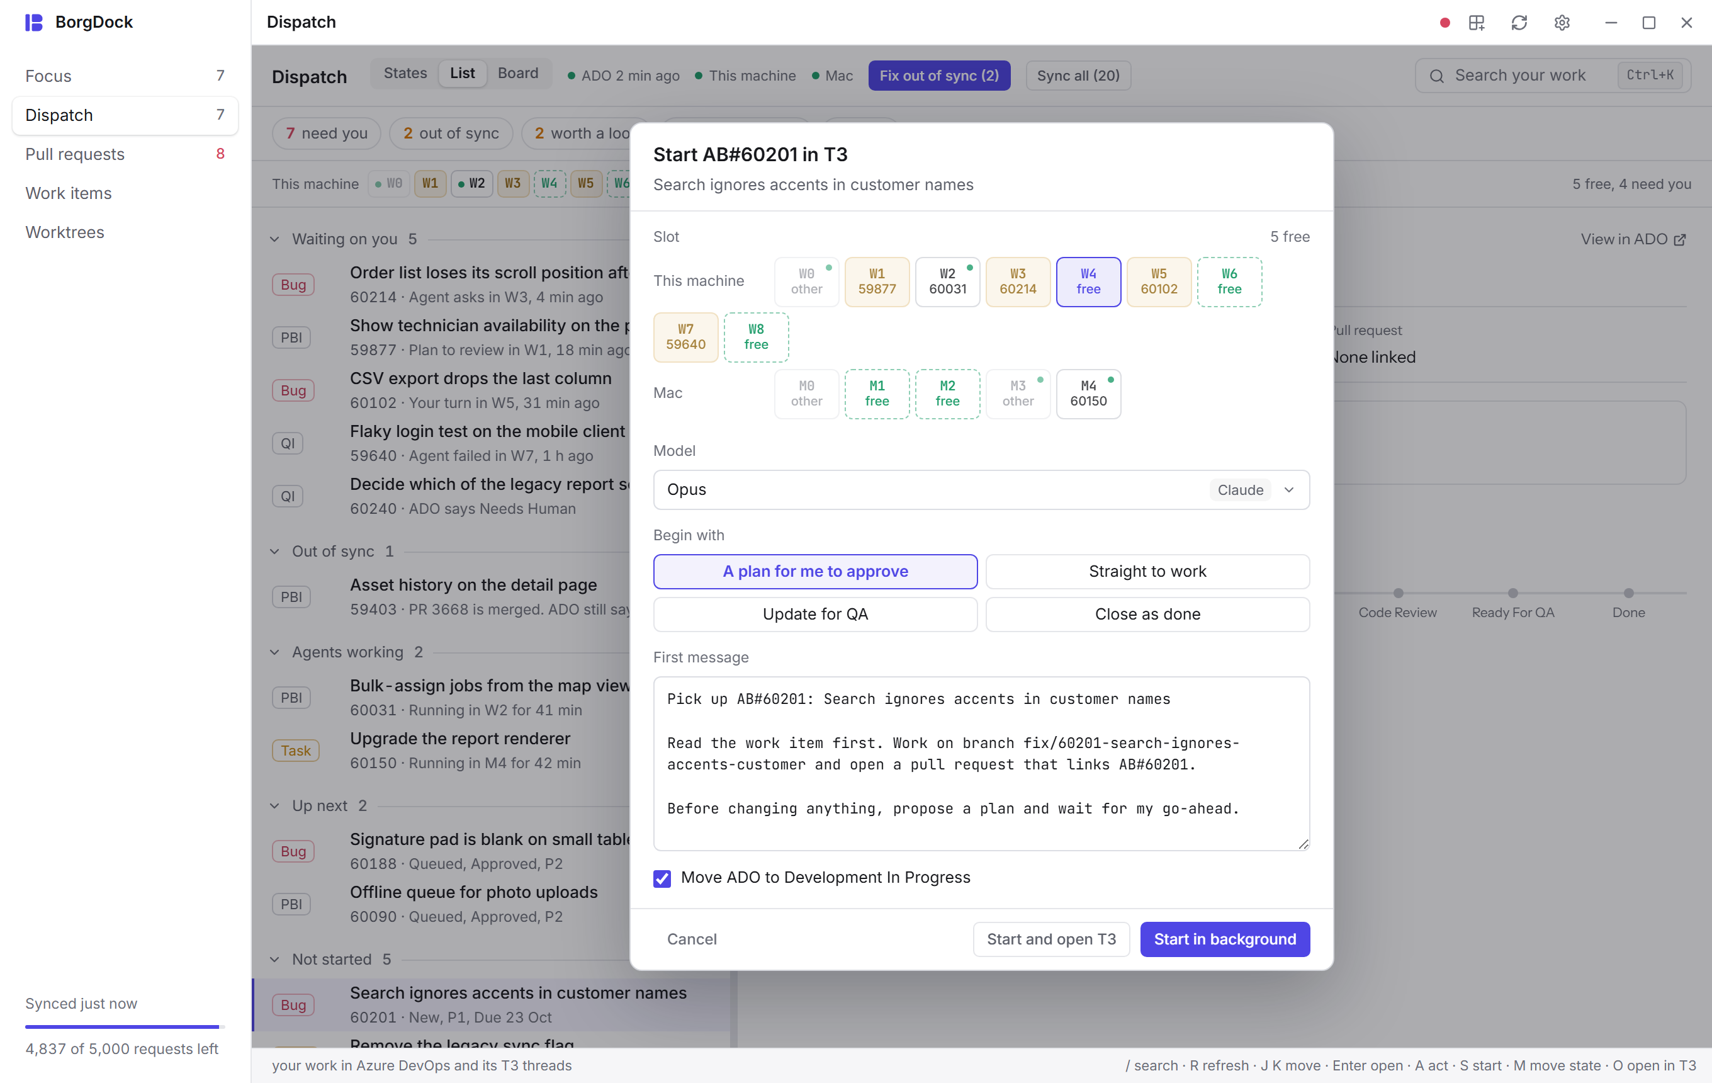Viewport: 1712px width, 1083px height.
Task: Click Code Review state marker
Action: 1398,594
